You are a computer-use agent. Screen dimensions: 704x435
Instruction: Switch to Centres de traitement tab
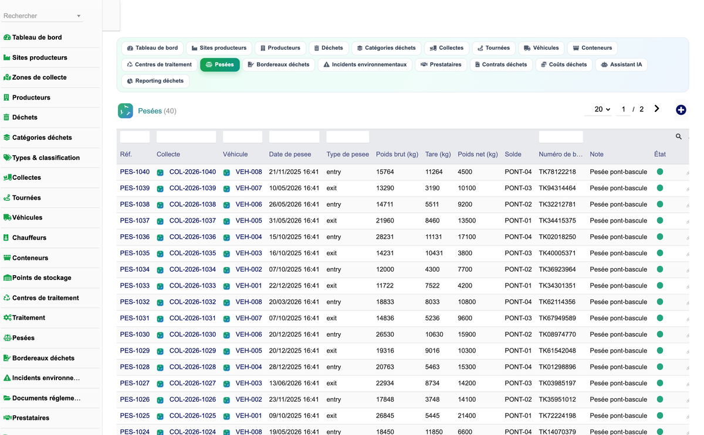[159, 64]
